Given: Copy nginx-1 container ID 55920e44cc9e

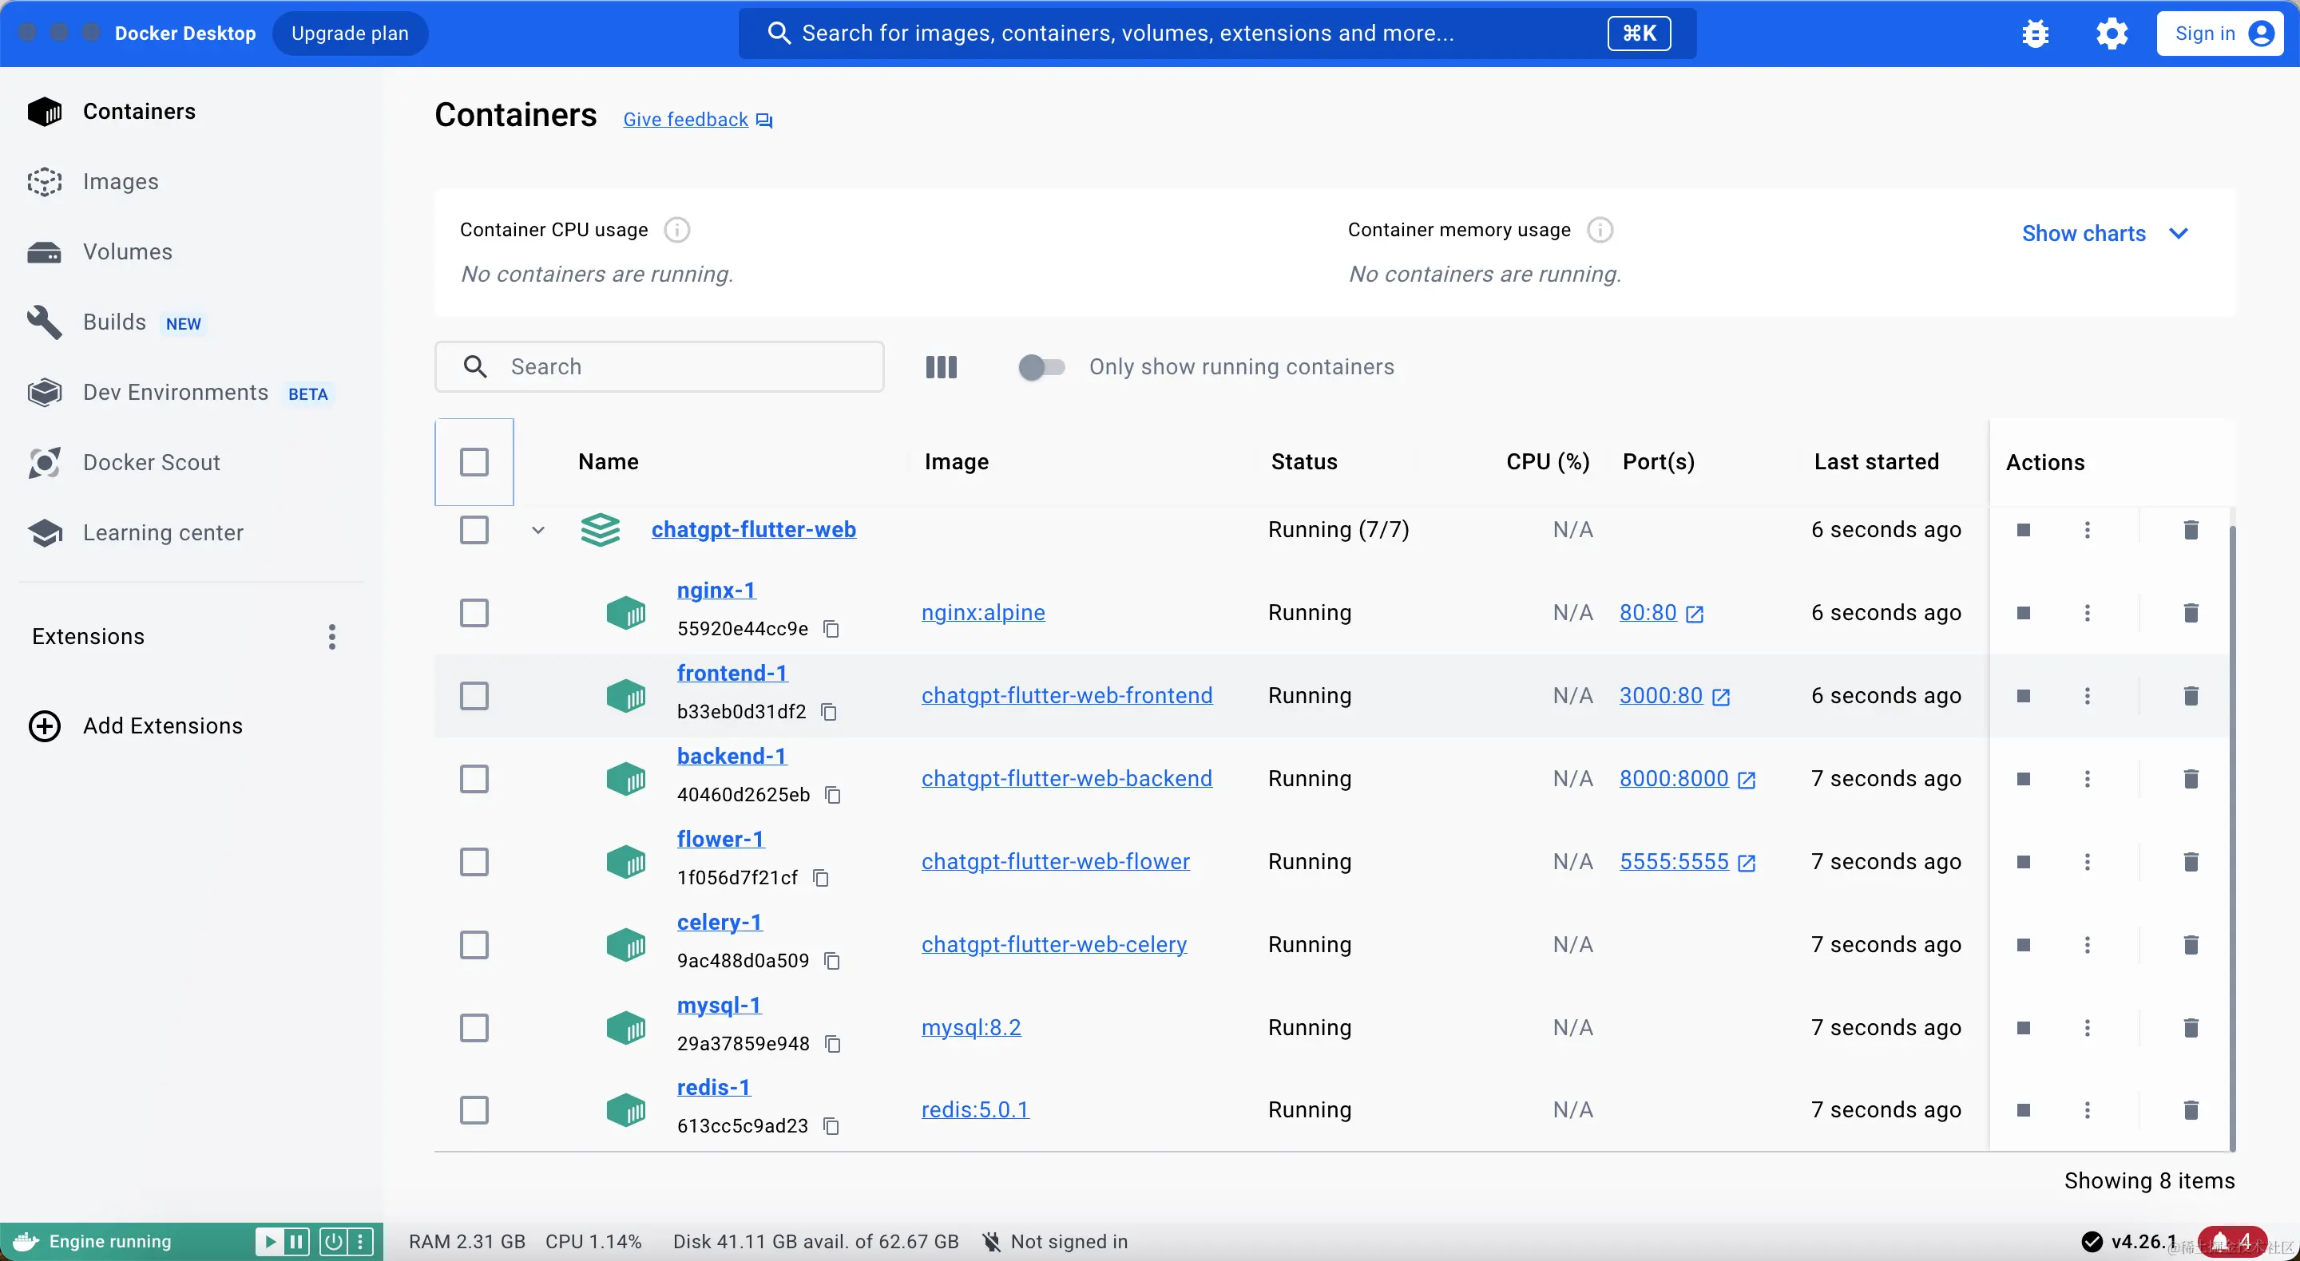Looking at the screenshot, I should tap(831, 629).
